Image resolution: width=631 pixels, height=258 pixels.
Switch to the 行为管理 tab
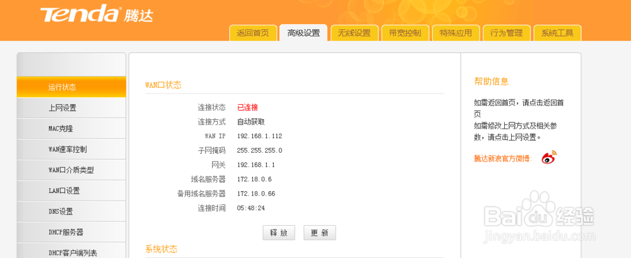pos(507,33)
